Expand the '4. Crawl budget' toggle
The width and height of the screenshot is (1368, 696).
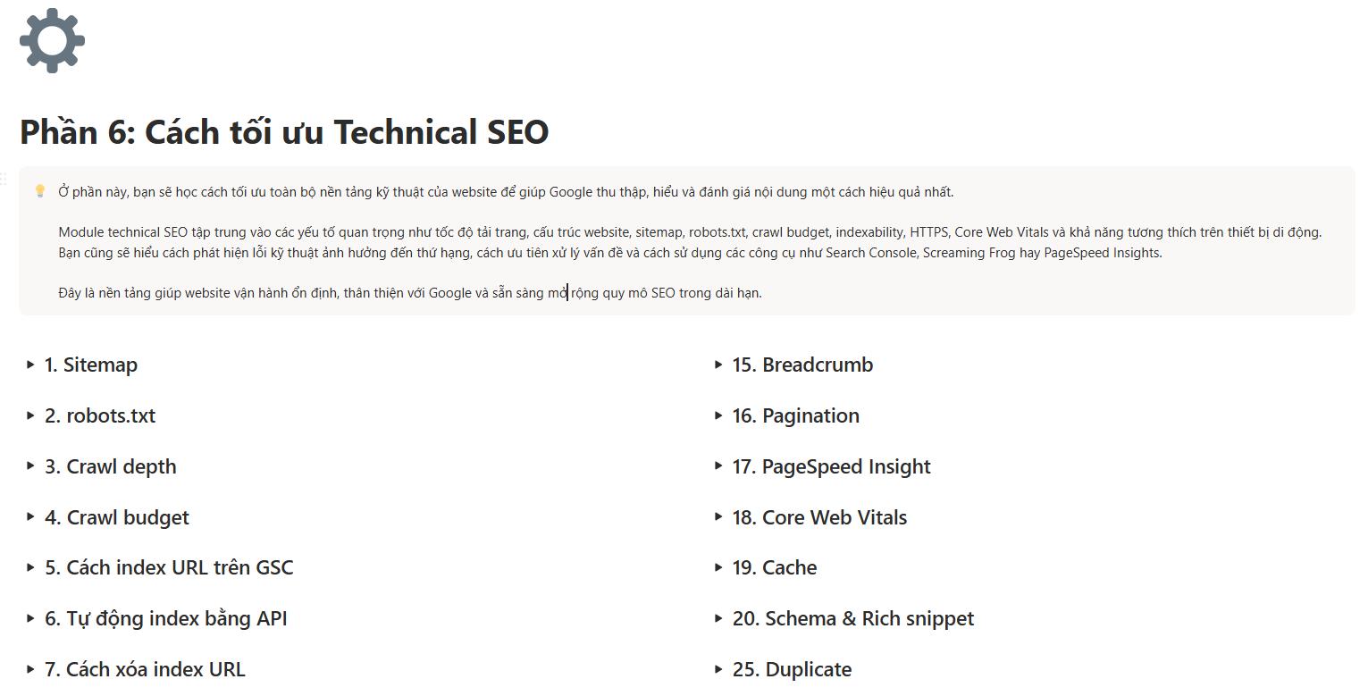30,517
